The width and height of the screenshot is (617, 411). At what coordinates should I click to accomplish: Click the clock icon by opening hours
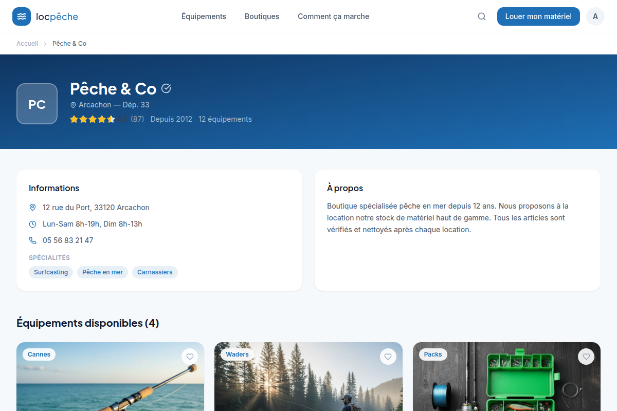pos(33,224)
